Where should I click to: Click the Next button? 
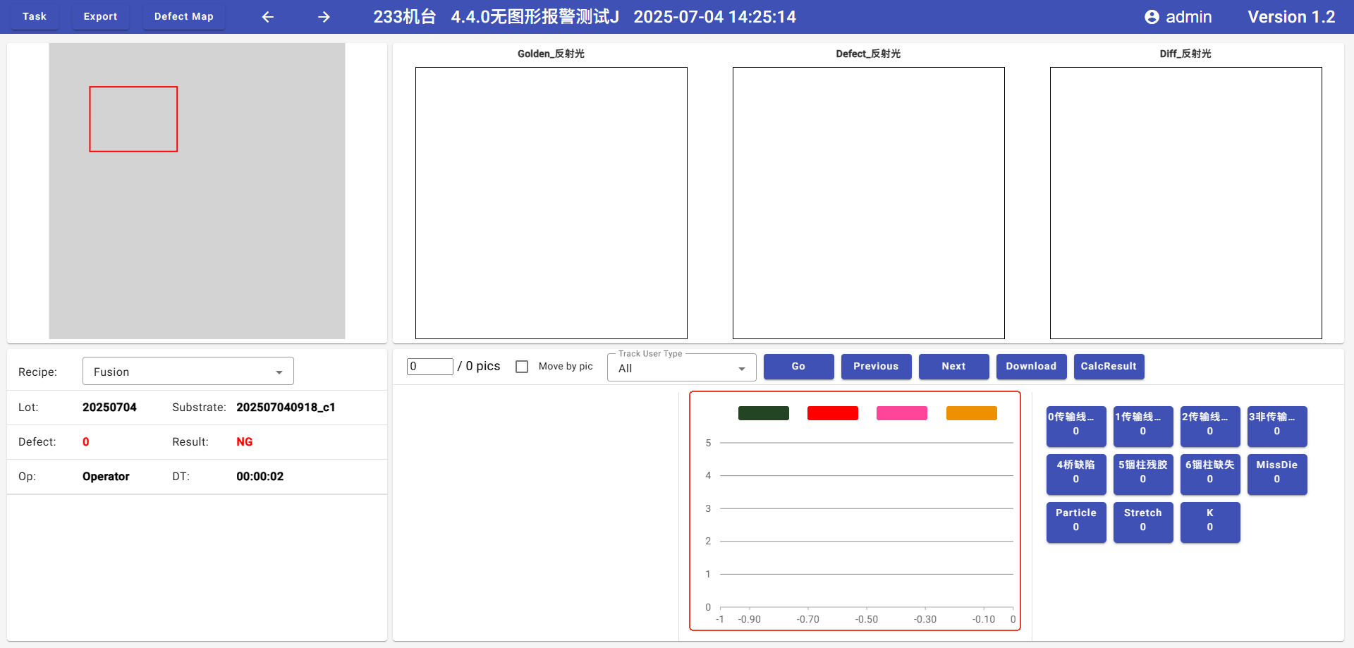953,367
